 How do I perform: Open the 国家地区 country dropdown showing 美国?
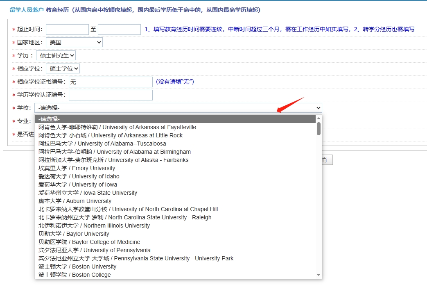74,42
